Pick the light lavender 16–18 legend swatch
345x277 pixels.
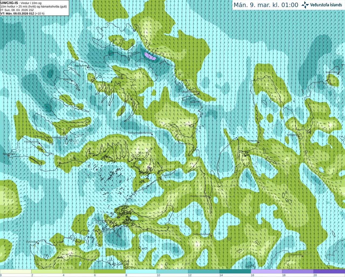267,271
